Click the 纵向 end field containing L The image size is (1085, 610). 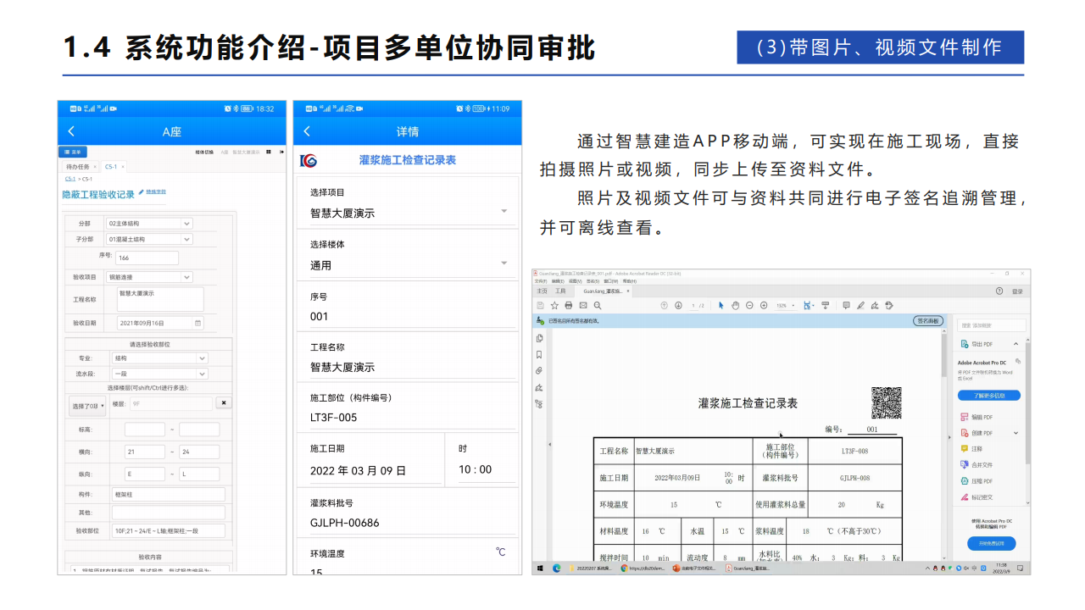pos(199,474)
